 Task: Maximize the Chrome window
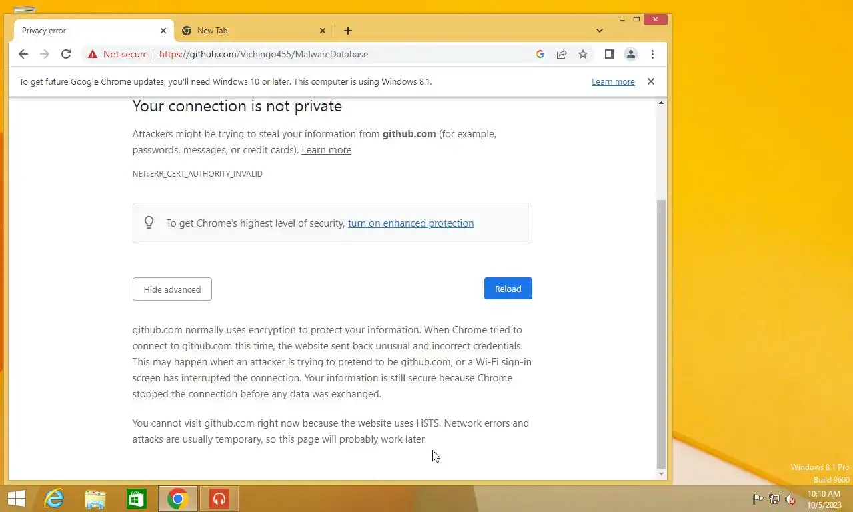(636, 19)
